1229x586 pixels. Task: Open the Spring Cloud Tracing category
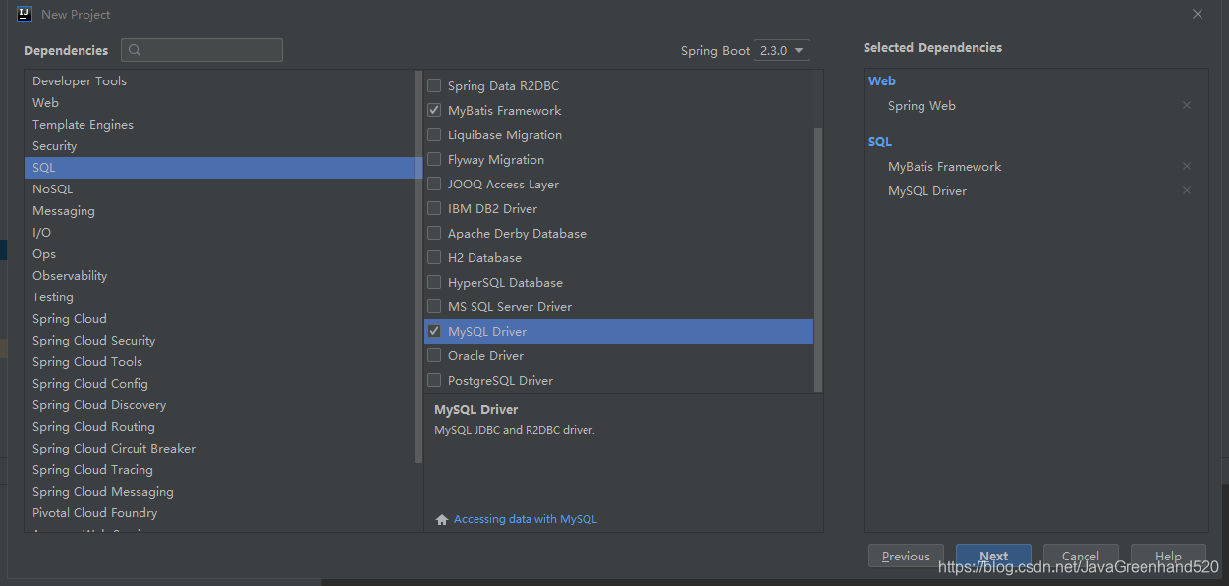coord(223,469)
